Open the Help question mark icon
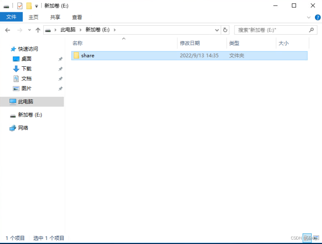Screen dimensions: 322x244 [318, 17]
